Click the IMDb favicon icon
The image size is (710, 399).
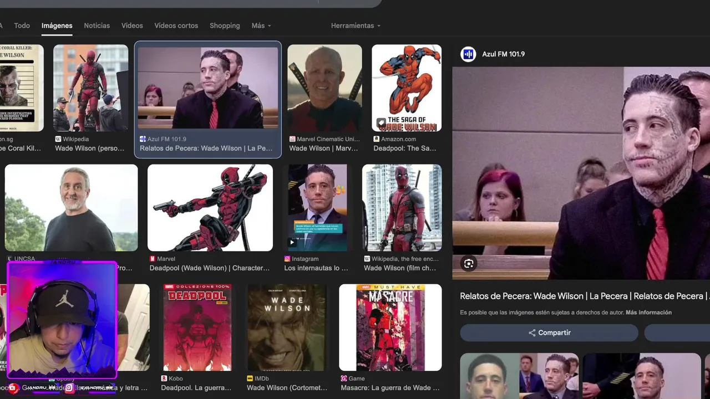pos(250,378)
